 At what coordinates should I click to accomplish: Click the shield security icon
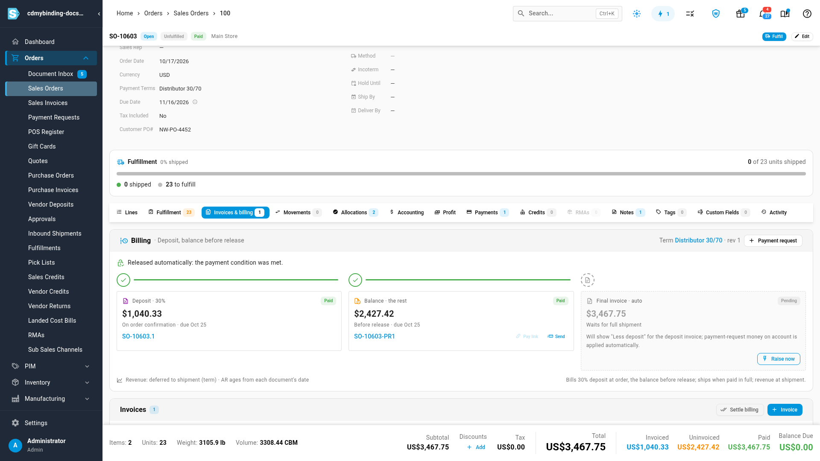coord(716,14)
